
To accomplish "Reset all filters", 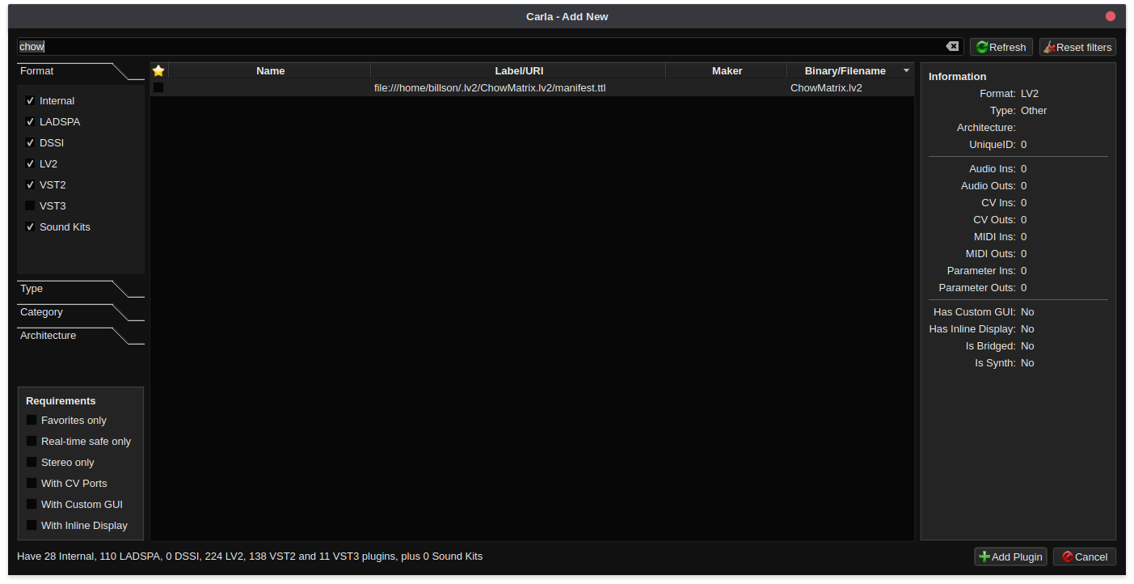I will [1077, 47].
